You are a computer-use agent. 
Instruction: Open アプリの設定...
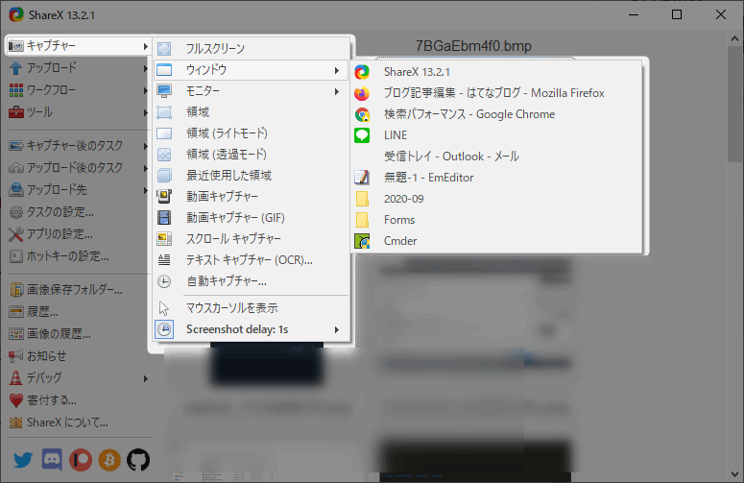[x=79, y=234]
